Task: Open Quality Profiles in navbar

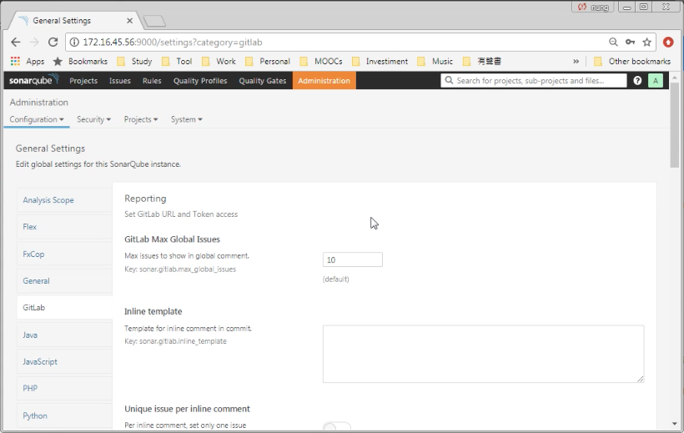Action: (200, 80)
